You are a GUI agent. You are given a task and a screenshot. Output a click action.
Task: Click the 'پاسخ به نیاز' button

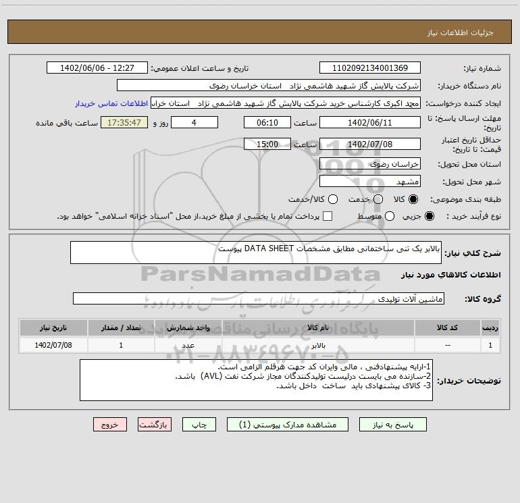394,425
